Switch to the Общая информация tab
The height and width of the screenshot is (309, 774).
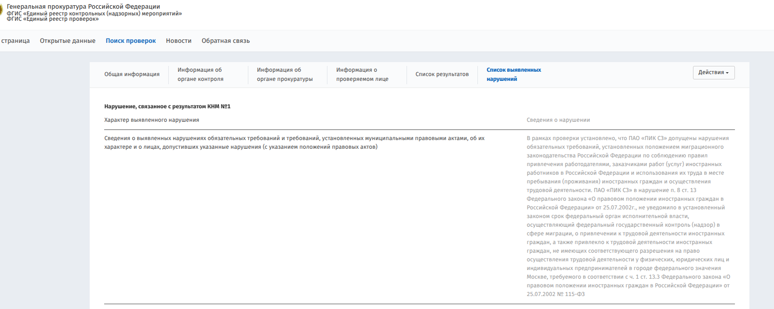(132, 75)
